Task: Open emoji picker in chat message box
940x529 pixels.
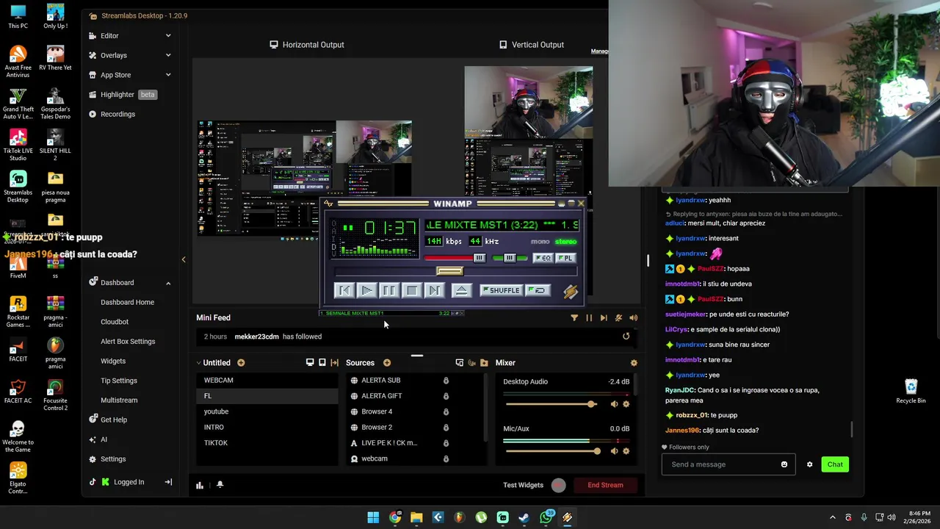Action: pyautogui.click(x=784, y=464)
